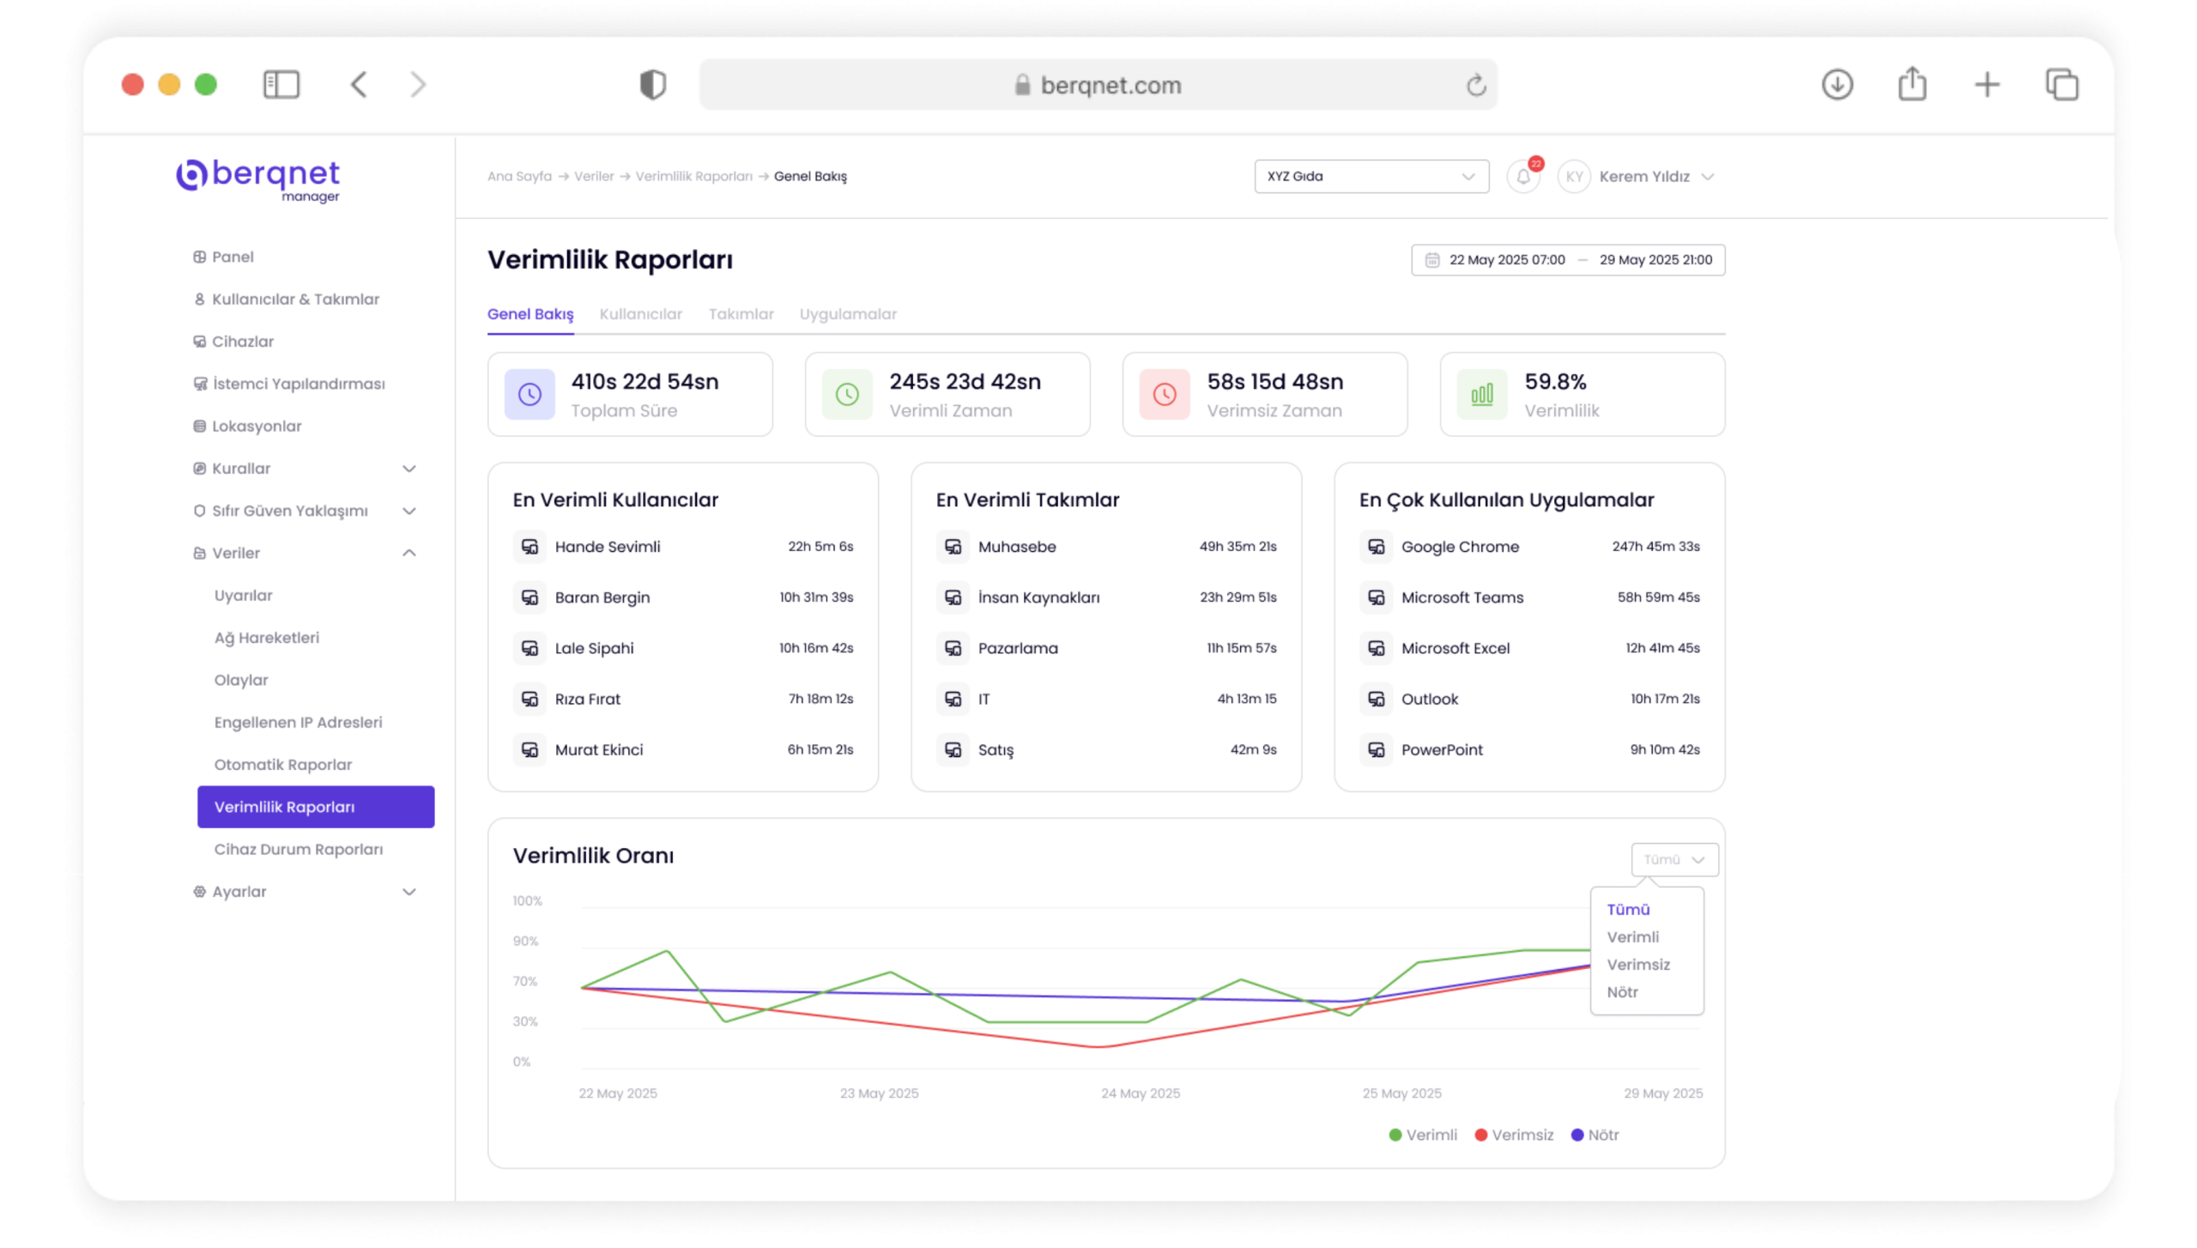Expand the Kurallar sidebar section
Image resolution: width=2197 pixels, height=1248 pixels.
pos(409,469)
